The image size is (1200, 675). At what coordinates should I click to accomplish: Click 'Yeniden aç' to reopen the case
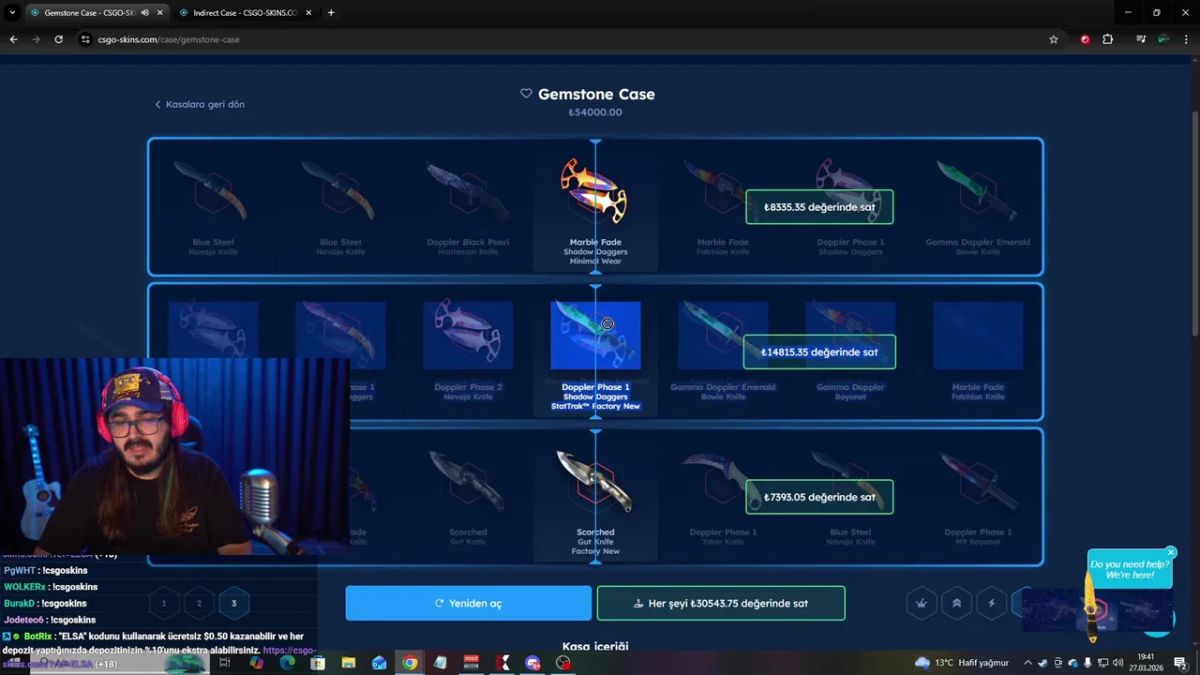[469, 603]
